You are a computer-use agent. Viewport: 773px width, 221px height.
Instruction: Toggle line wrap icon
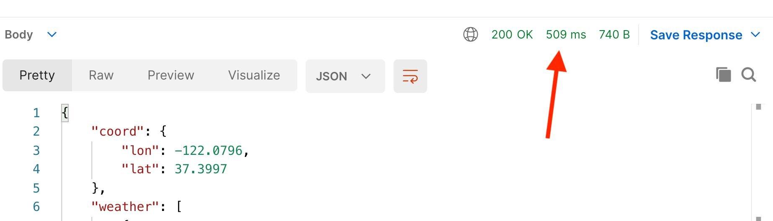tap(410, 76)
